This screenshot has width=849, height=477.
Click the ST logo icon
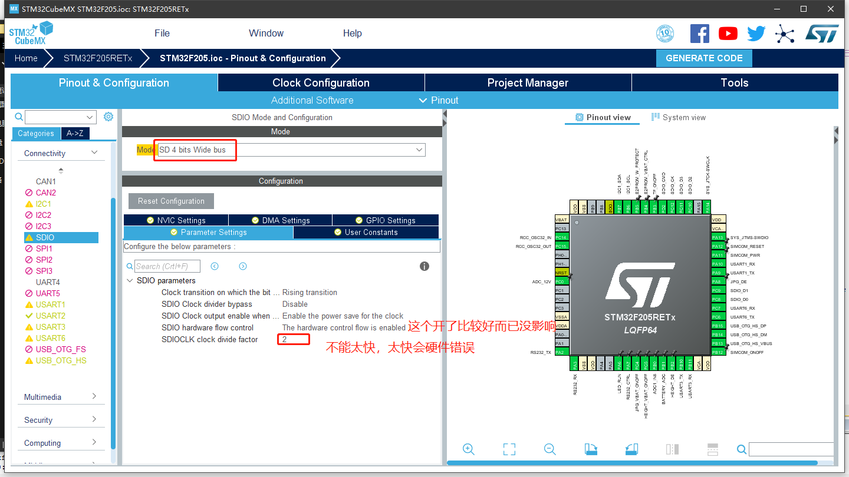(x=822, y=34)
